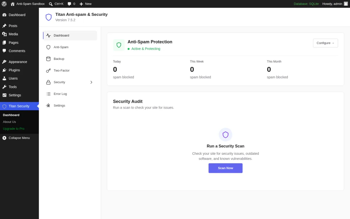Click the Media icon in sidebar
Screen dimensions: 350x219
pos(4,34)
